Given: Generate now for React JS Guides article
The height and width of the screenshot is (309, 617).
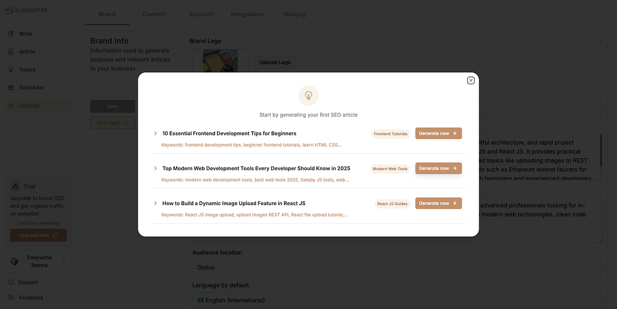Looking at the screenshot, I should [439, 203].
